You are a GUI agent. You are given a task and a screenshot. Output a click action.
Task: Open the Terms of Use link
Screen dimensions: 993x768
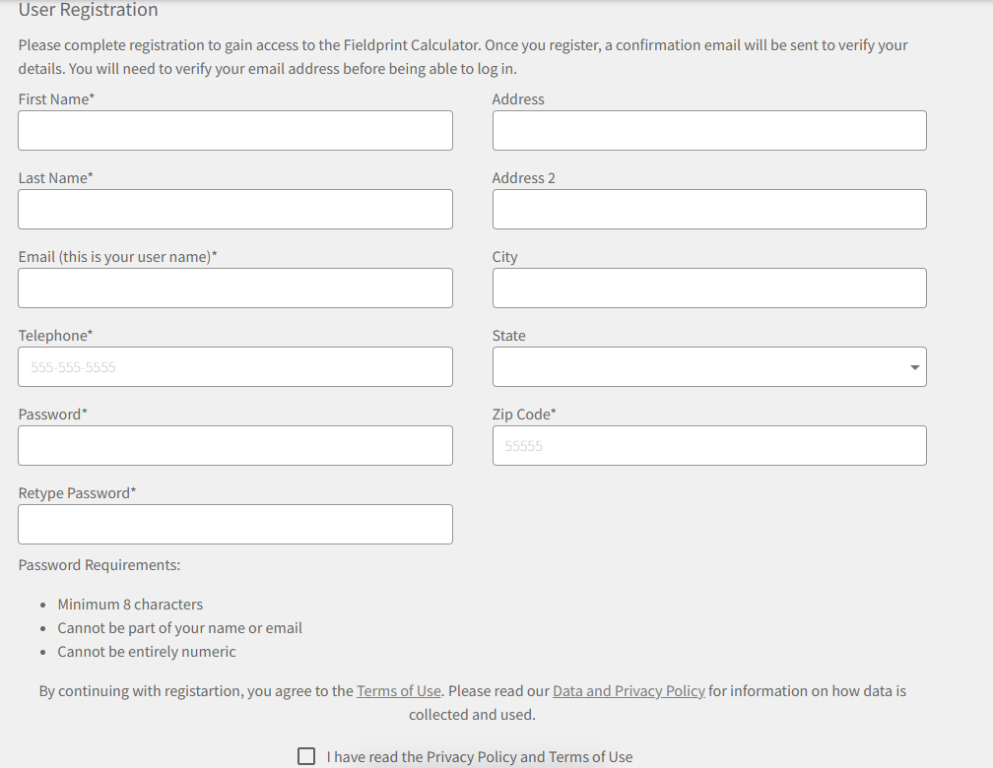click(x=399, y=691)
